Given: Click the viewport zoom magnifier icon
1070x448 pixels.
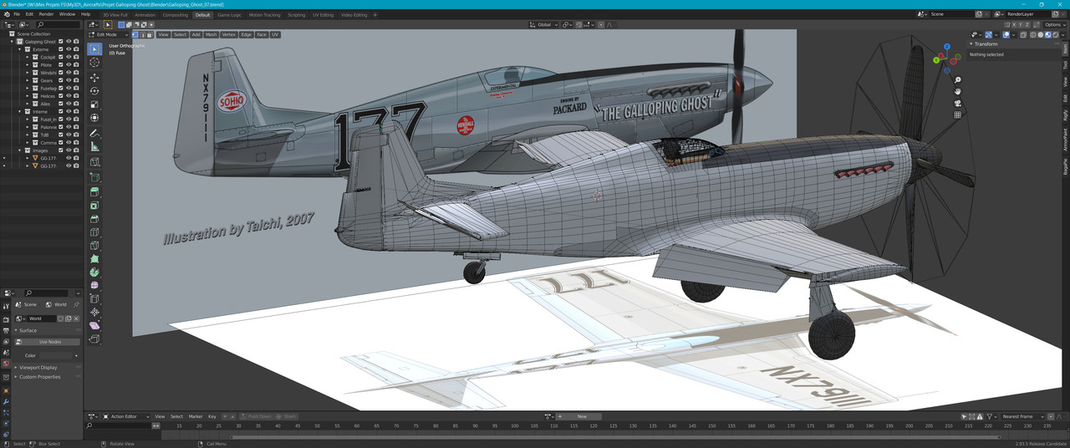Looking at the screenshot, I should coord(957,80).
